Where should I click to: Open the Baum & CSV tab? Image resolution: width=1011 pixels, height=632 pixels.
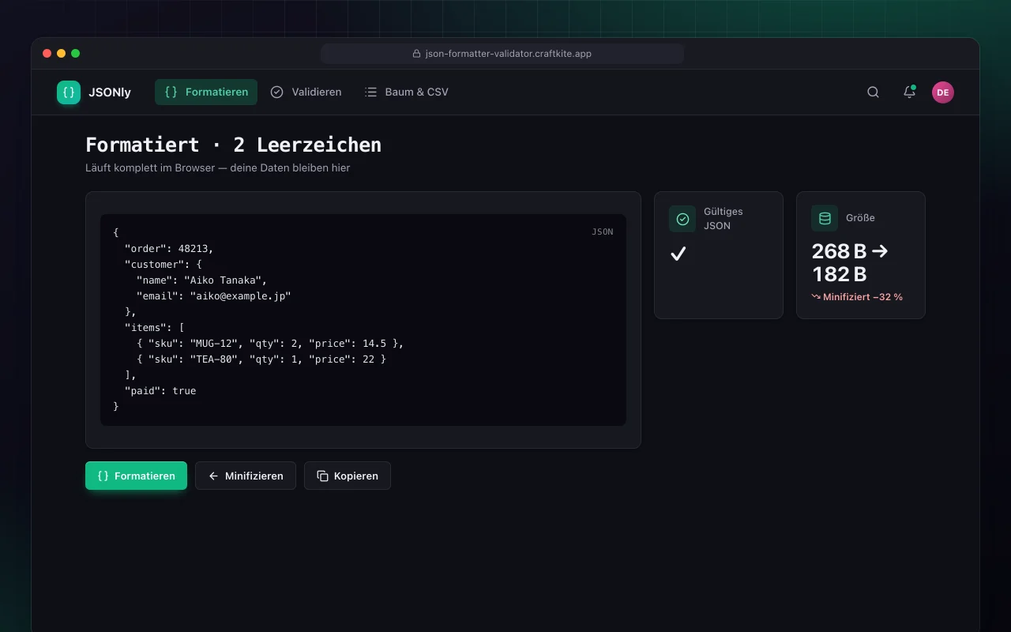click(x=406, y=92)
